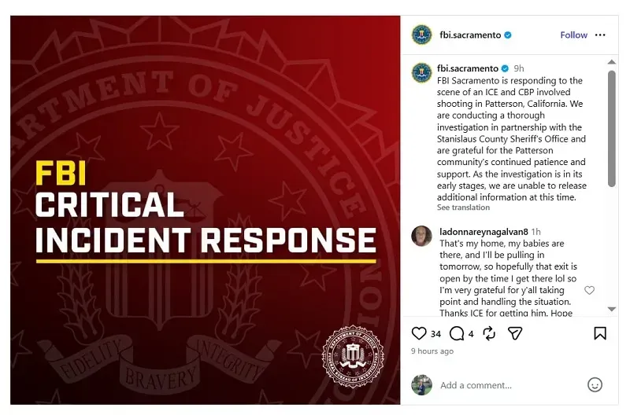
Task: Click the 9 hours ago timestamp
Action: tap(432, 351)
